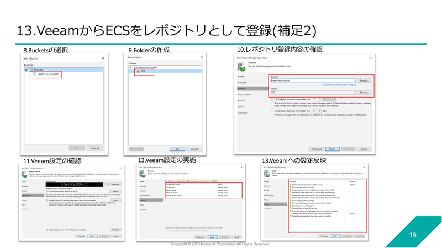This screenshot has width=442, height=248.
Task: Click Configure button in Mount Server dialog
Action: [x=116, y=230]
